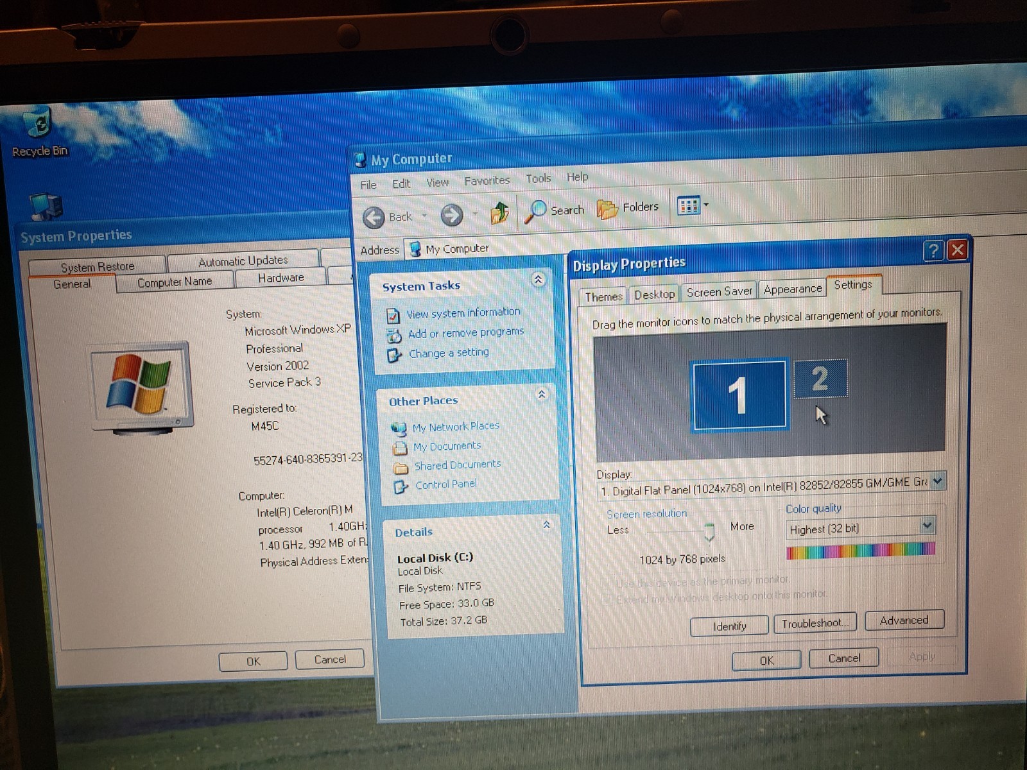Screen dimensions: 1027x770
Task: Click the screen resolution slider handle
Action: pos(709,532)
